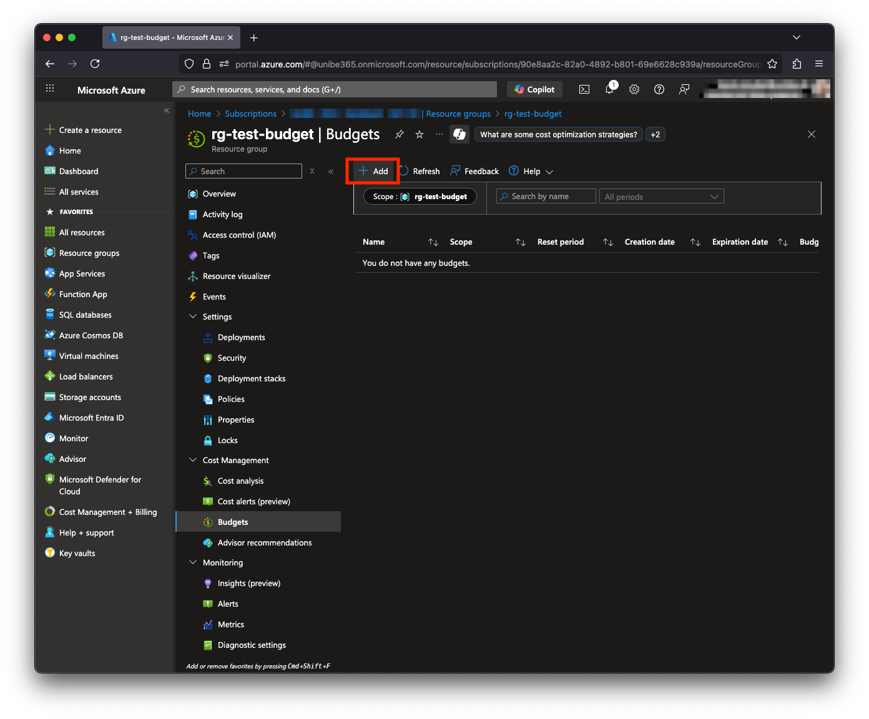Open Resource visualizer from the sidebar
Image resolution: width=869 pixels, height=719 pixels.
click(236, 275)
